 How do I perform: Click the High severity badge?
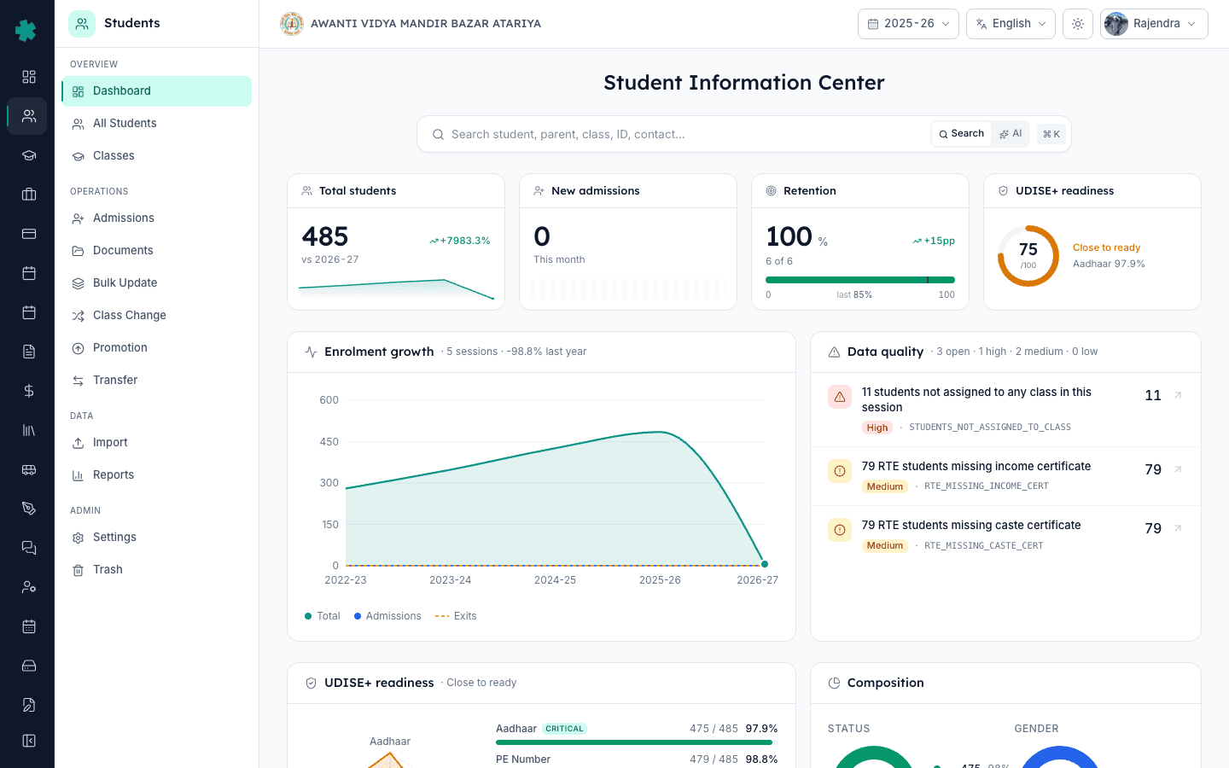pos(877,428)
